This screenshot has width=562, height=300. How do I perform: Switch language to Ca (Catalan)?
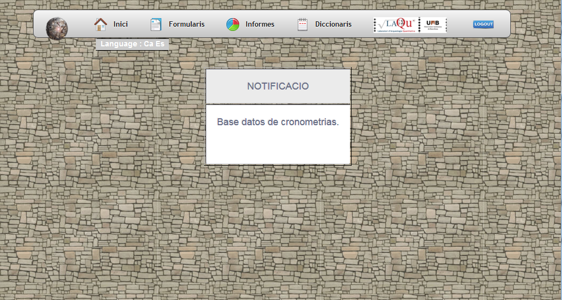tap(149, 44)
